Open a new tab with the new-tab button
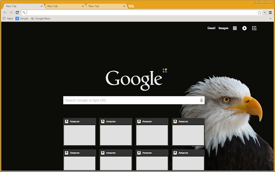275x172 pixels. tap(131, 6)
